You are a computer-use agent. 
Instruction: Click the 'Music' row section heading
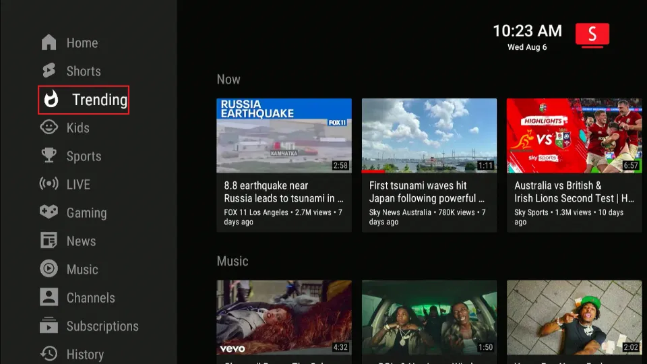233,262
